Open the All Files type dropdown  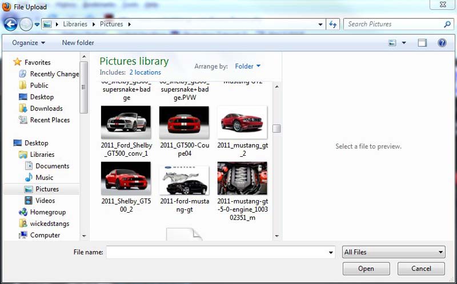[x=394, y=252]
